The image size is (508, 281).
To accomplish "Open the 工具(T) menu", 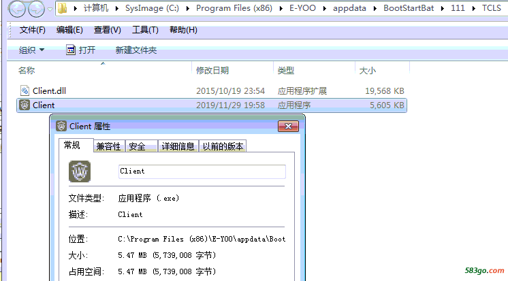I will pos(145,30).
